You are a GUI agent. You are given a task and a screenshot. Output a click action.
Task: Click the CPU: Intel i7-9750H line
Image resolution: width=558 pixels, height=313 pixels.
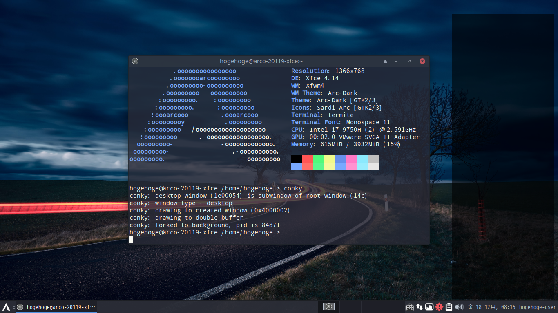(x=354, y=130)
